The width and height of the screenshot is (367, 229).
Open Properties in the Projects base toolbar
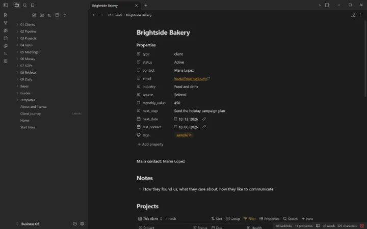[x=270, y=219]
